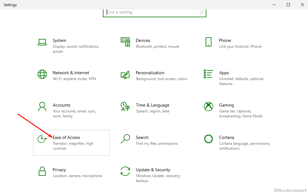Open the Personalization heading
The width and height of the screenshot is (308, 194).
[x=150, y=73]
